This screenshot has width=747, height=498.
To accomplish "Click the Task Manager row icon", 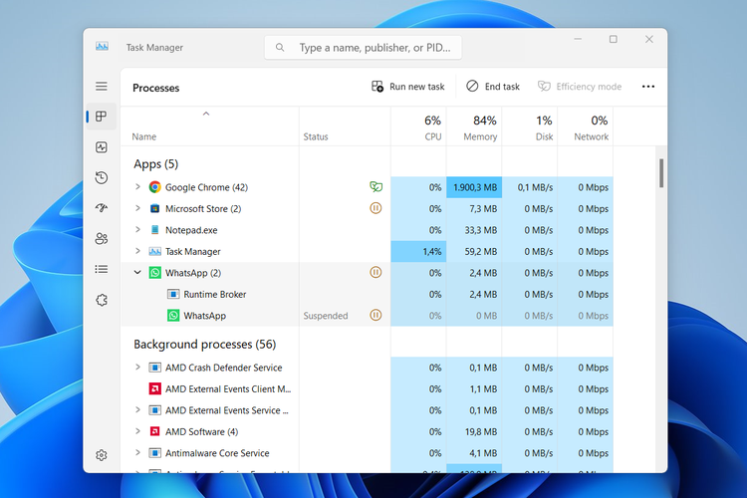I will [x=154, y=251].
